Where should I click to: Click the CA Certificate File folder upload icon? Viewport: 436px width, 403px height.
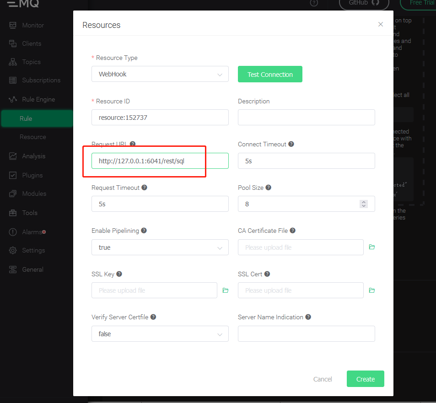[372, 247]
